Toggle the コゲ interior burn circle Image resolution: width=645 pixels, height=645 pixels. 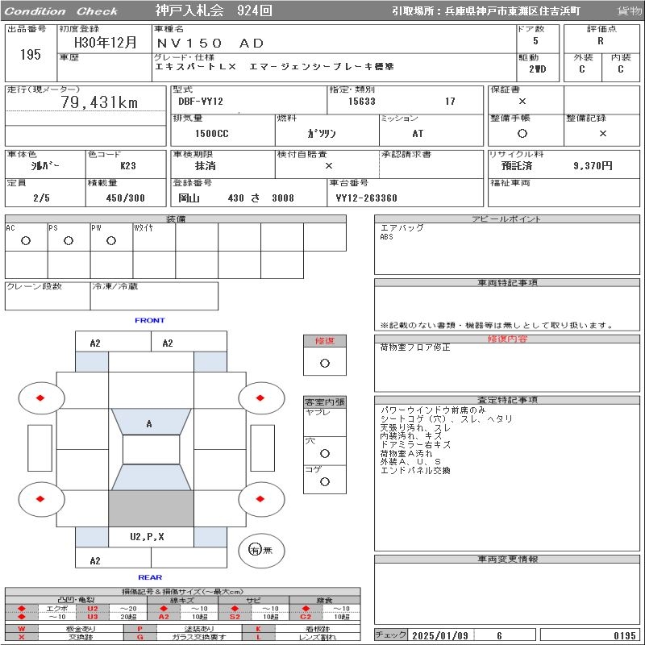324,481
